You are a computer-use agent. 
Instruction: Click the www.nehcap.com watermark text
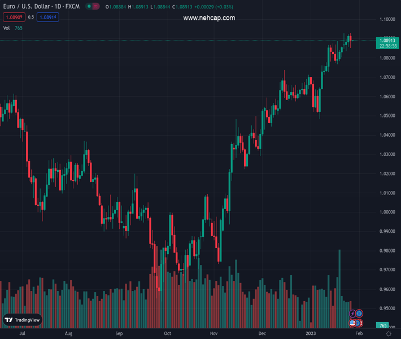[209, 18]
